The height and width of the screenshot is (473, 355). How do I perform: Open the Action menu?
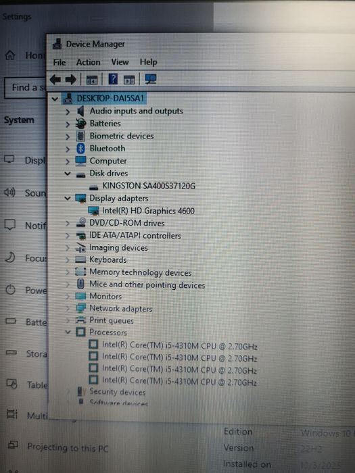point(88,62)
